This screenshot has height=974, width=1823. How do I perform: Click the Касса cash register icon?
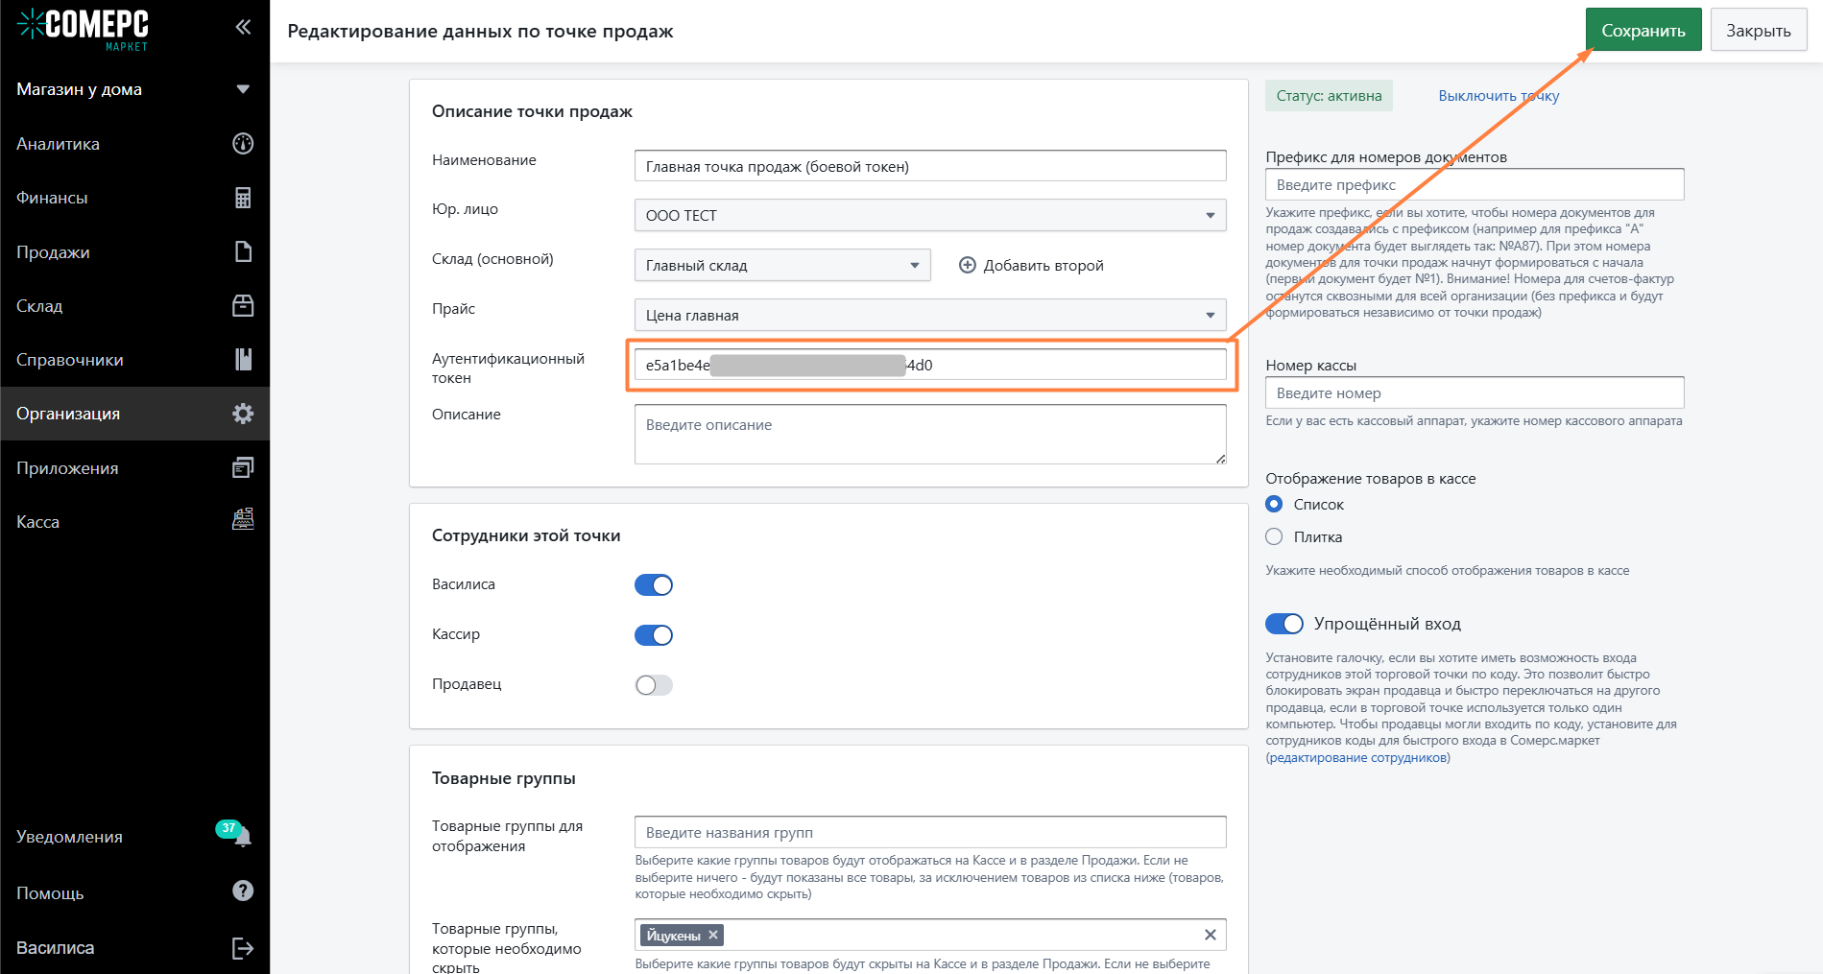(x=243, y=519)
